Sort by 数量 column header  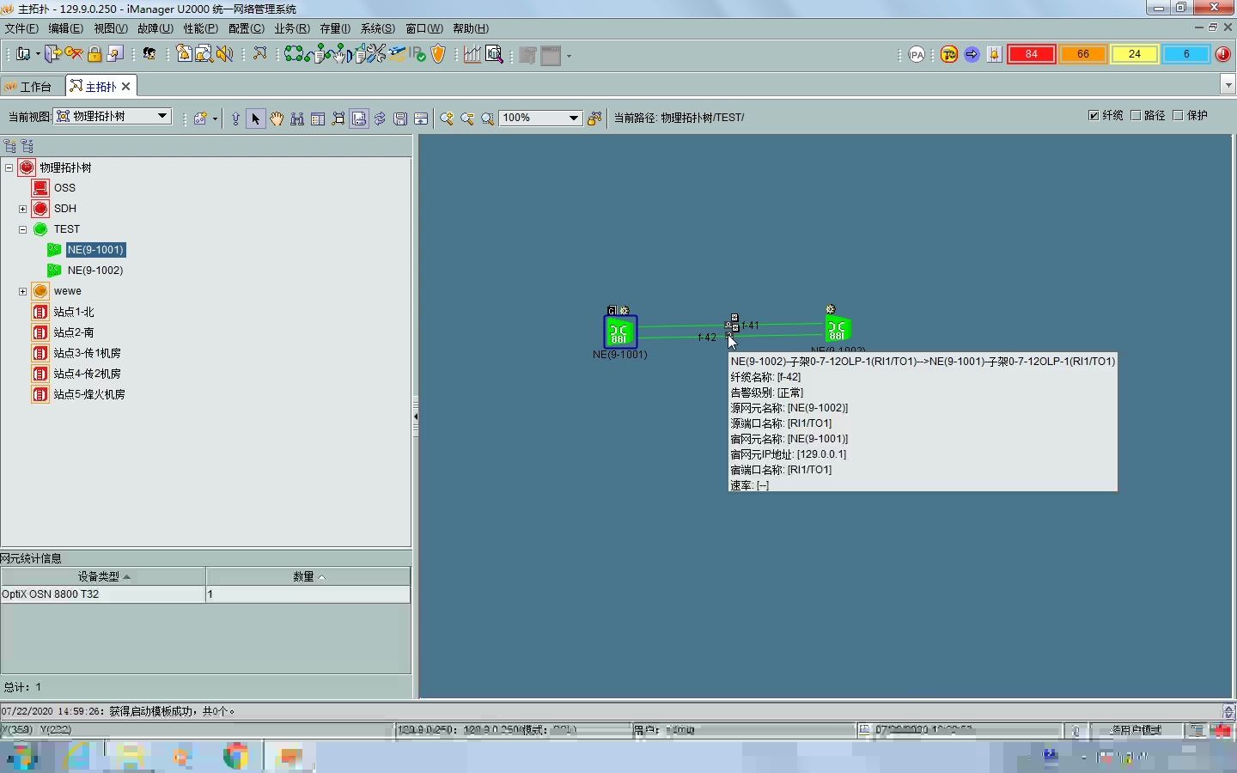point(308,576)
